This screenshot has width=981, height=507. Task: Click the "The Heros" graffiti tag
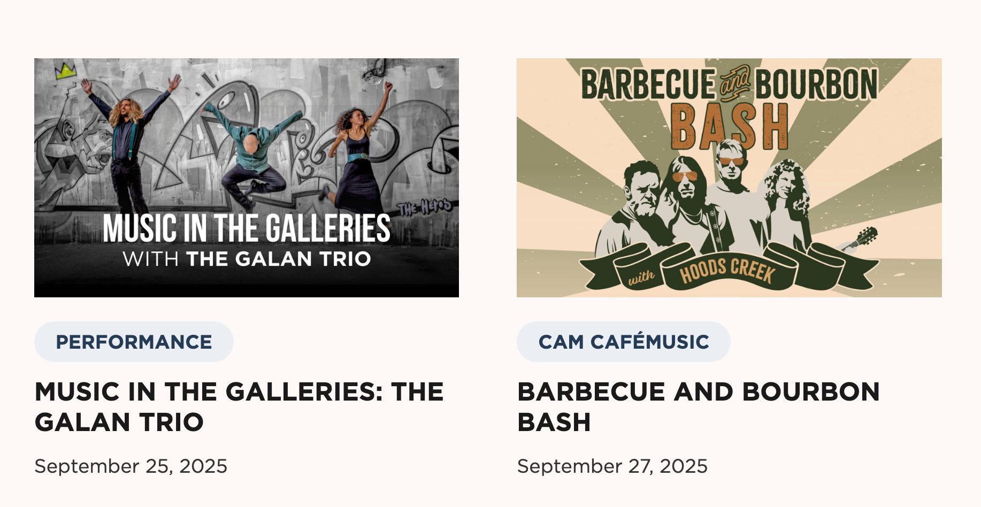coord(424,207)
